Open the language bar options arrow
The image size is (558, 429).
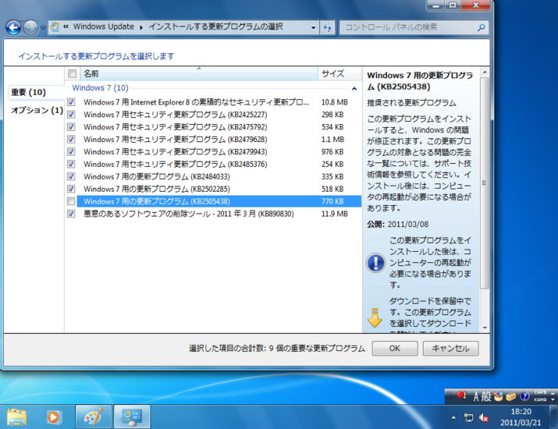(553, 399)
